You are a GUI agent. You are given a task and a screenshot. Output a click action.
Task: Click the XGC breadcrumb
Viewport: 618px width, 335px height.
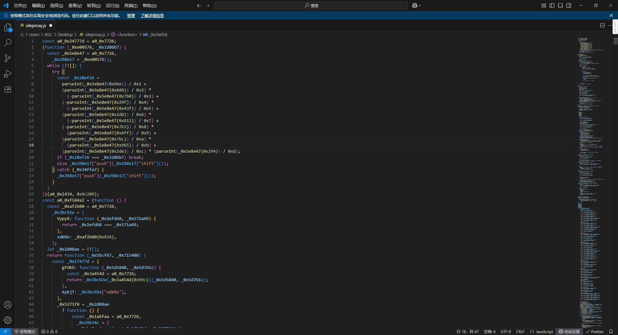coord(48,34)
